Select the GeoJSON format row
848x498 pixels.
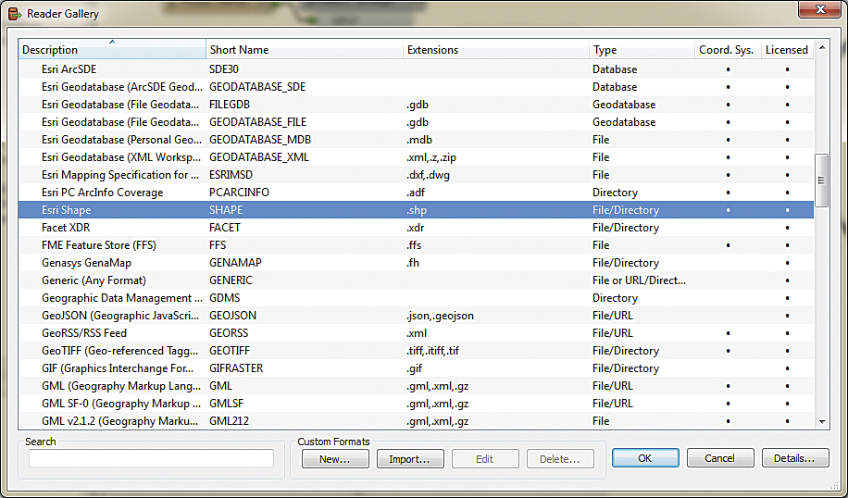point(416,316)
